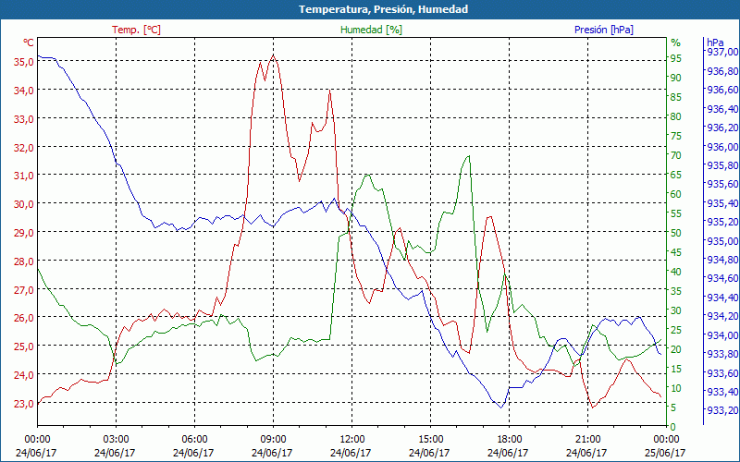Click the 21:00 time axis label

coord(587,440)
